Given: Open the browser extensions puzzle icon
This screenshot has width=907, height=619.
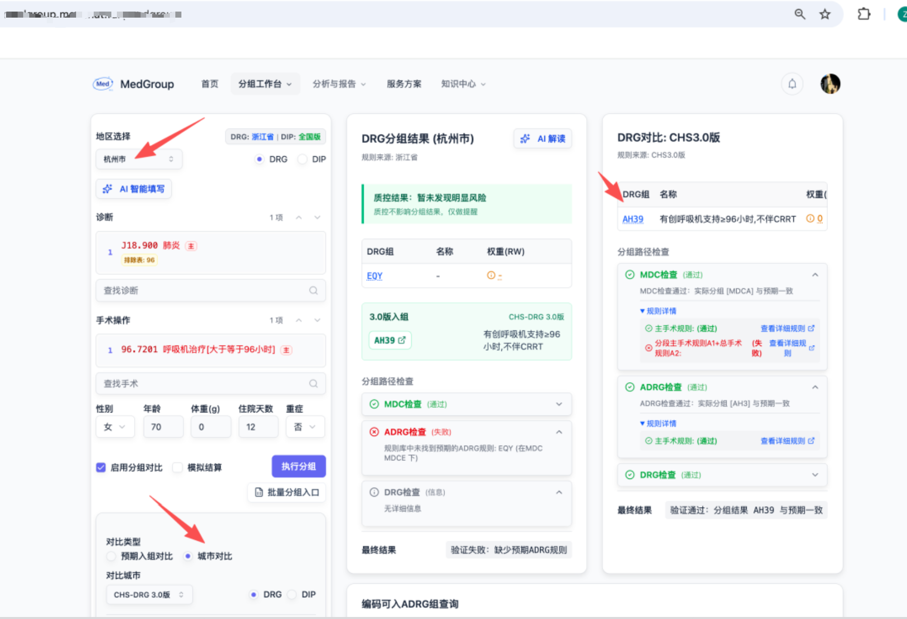Looking at the screenshot, I should (x=864, y=14).
